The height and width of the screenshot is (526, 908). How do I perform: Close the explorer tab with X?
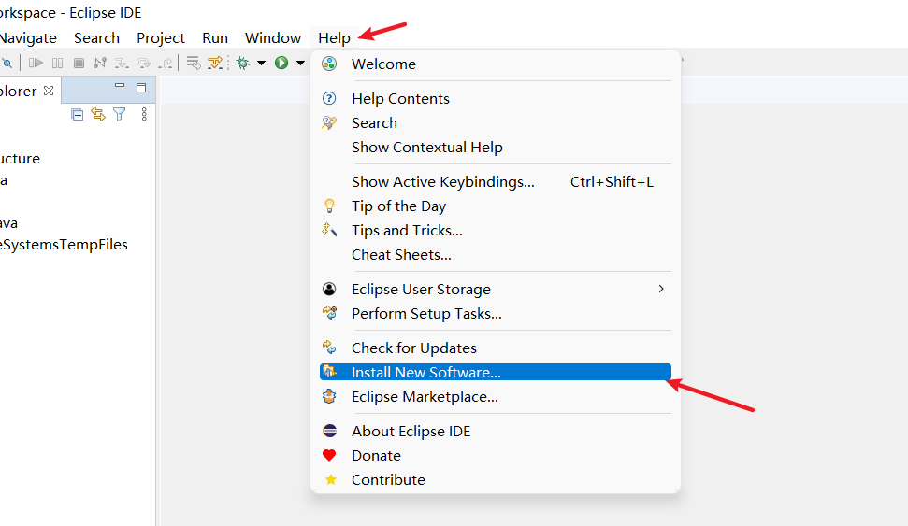(49, 91)
